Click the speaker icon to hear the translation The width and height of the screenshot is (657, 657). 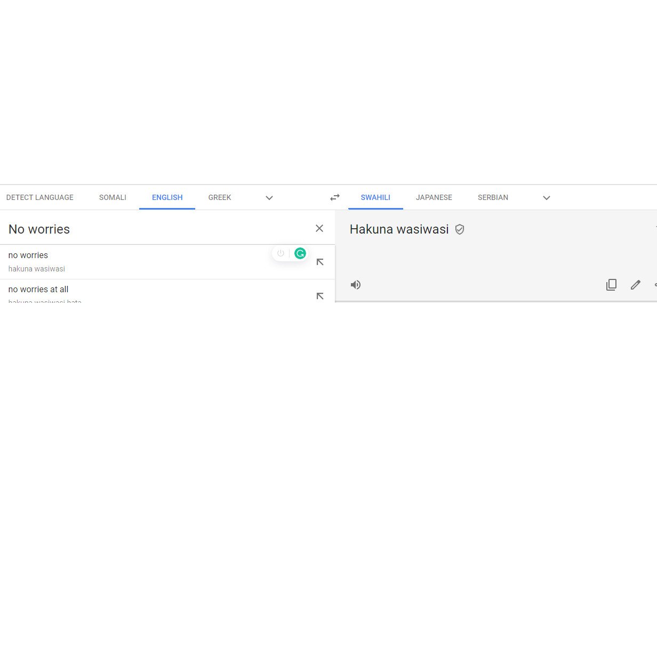pos(355,285)
